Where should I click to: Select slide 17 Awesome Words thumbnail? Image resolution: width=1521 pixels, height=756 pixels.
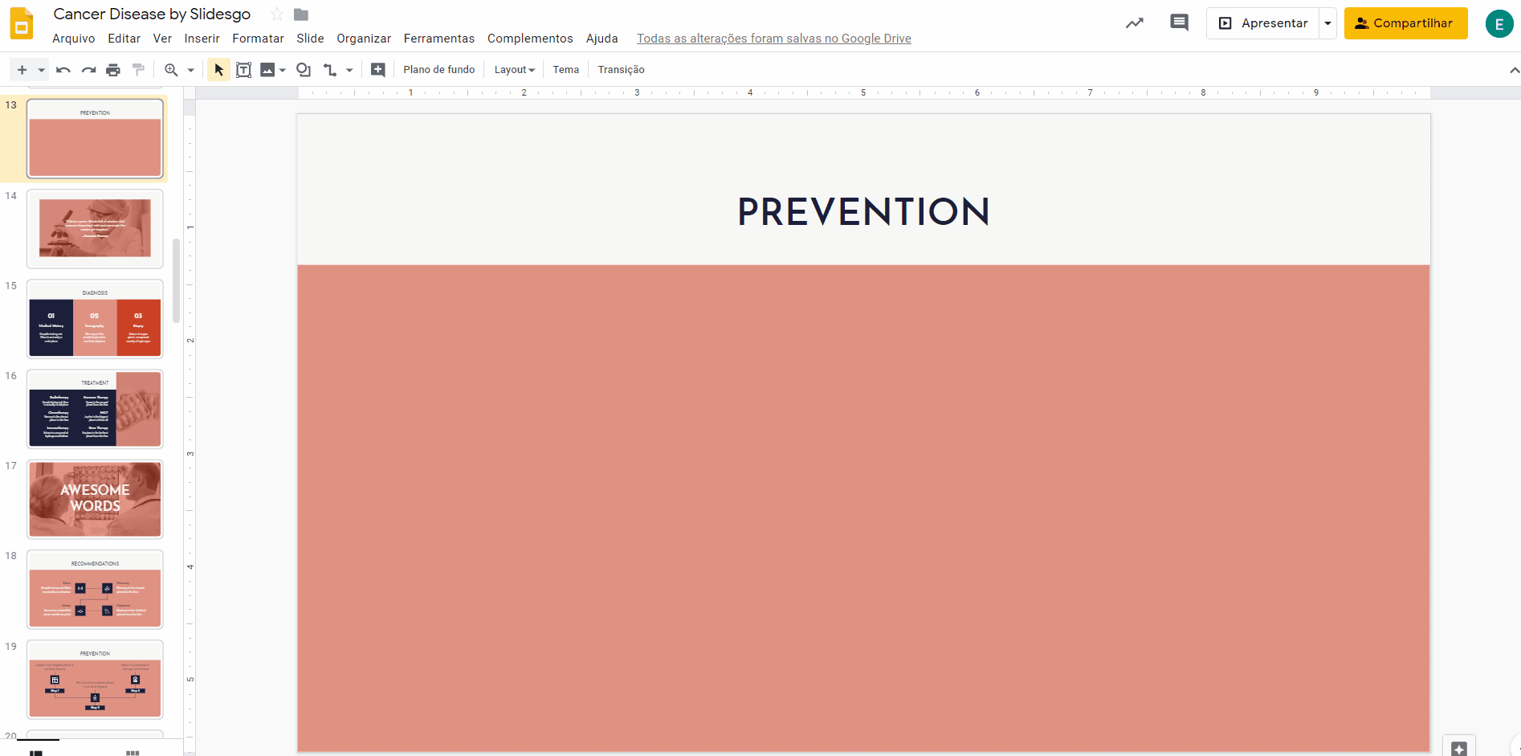[x=95, y=499]
